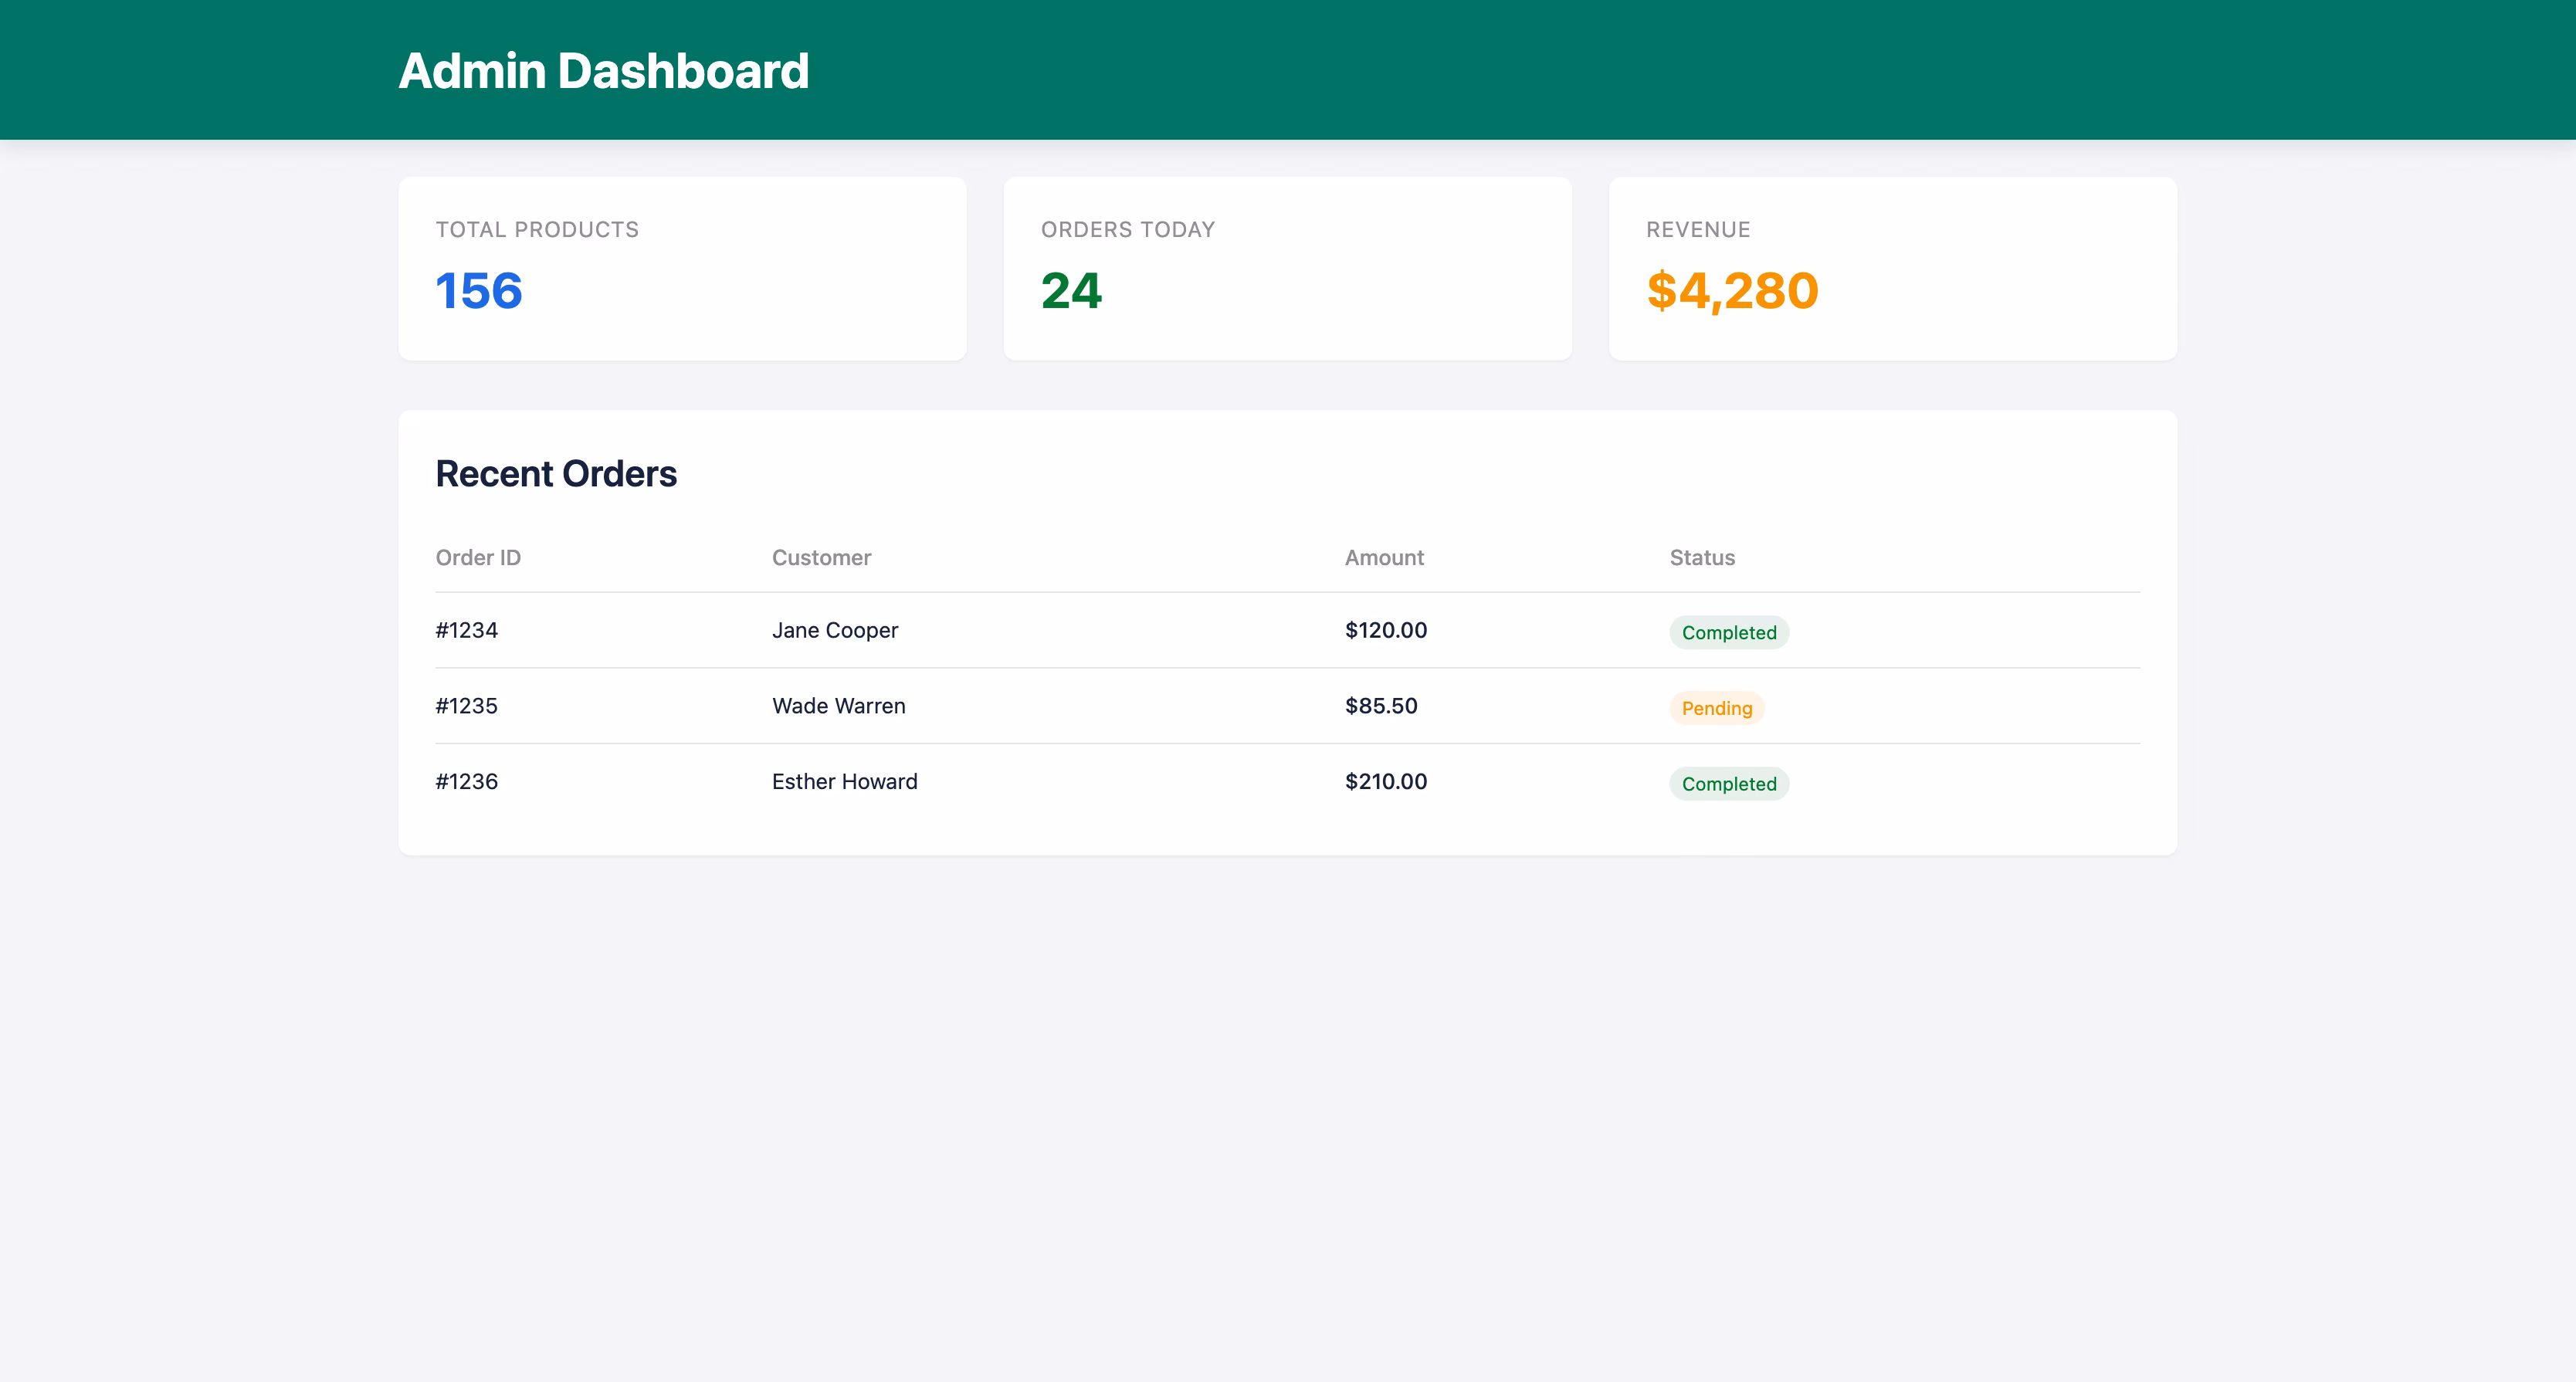This screenshot has height=1382, width=2576.
Task: Click the 24 orders today value
Action: 1072,291
